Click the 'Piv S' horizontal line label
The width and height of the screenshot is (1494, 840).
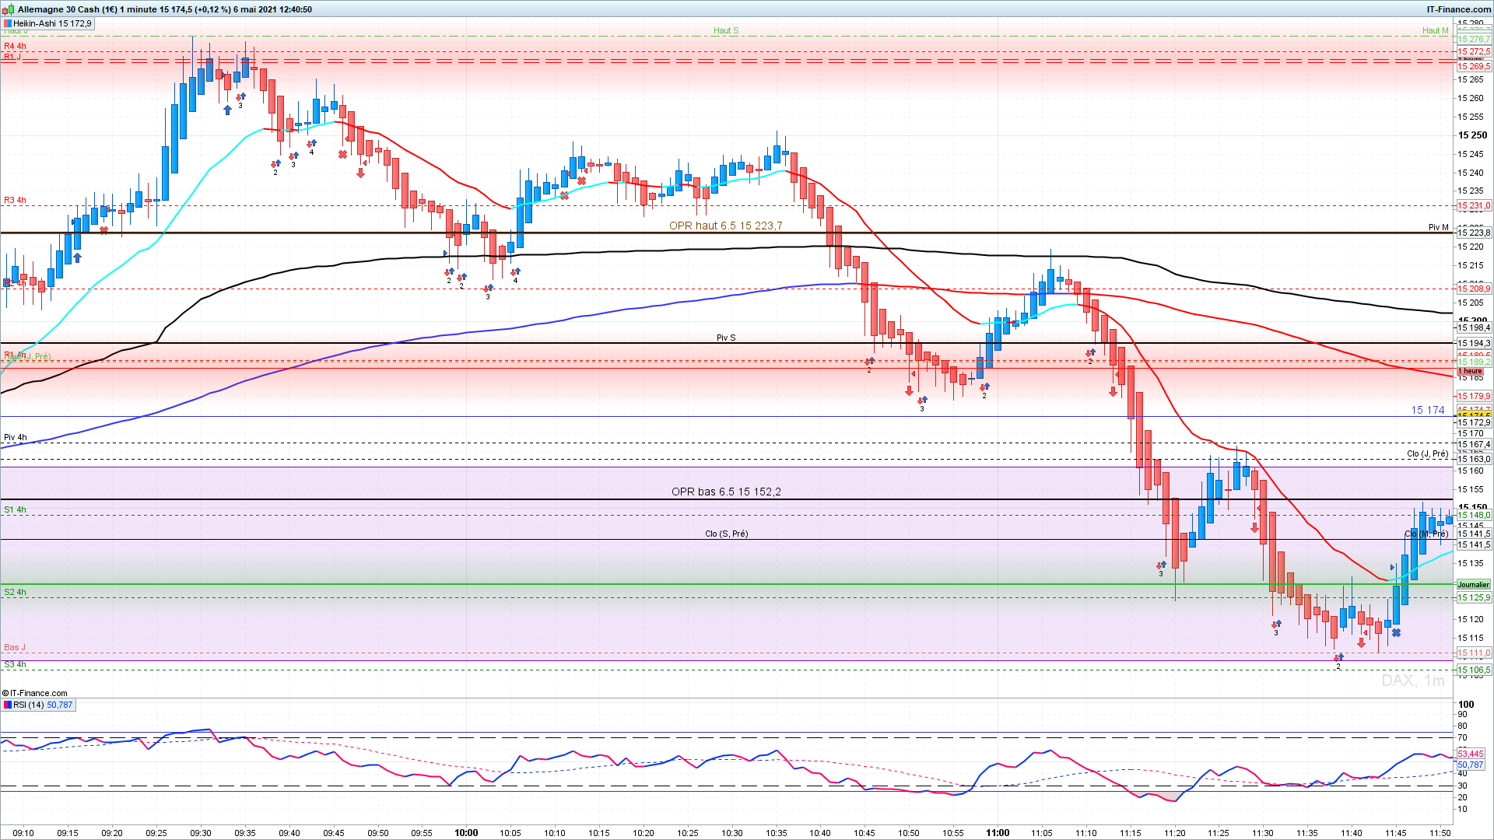pyautogui.click(x=725, y=338)
